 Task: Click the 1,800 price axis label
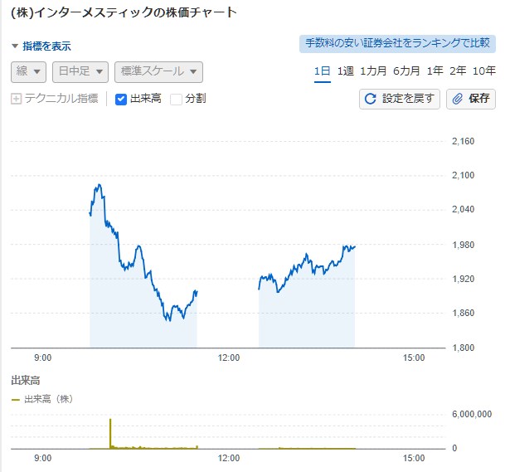click(x=463, y=348)
